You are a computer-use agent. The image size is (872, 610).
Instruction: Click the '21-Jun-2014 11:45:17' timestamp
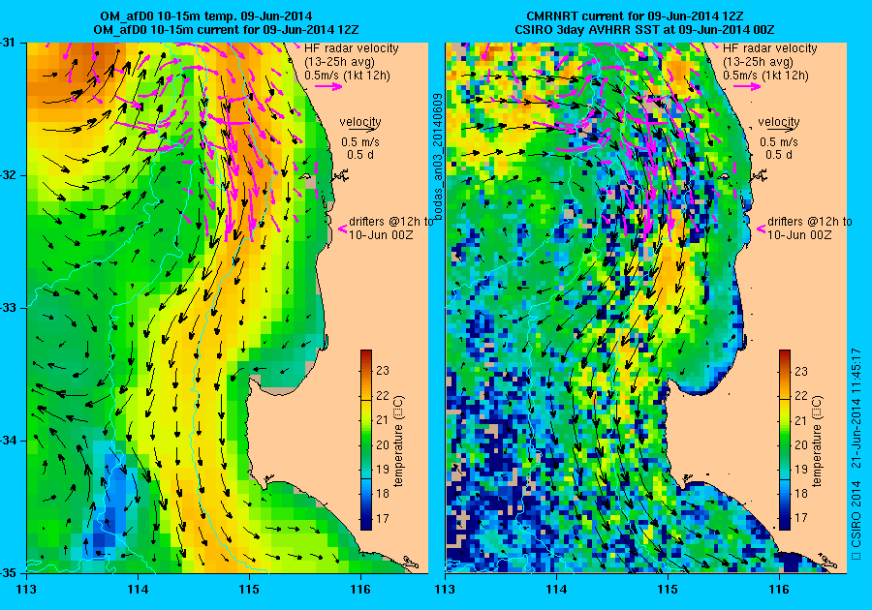[856, 409]
